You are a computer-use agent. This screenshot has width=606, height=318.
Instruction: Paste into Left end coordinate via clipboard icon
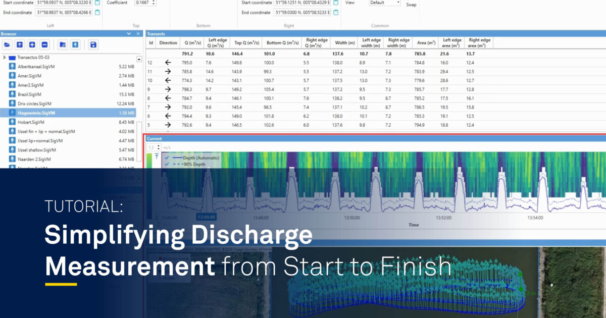click(x=97, y=12)
